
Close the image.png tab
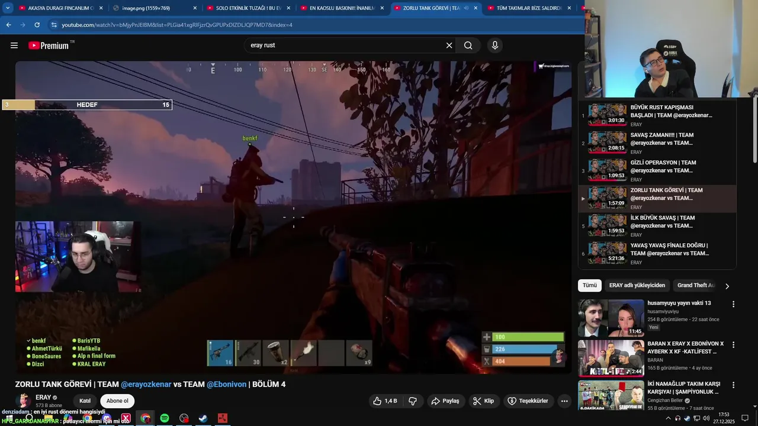(x=195, y=8)
